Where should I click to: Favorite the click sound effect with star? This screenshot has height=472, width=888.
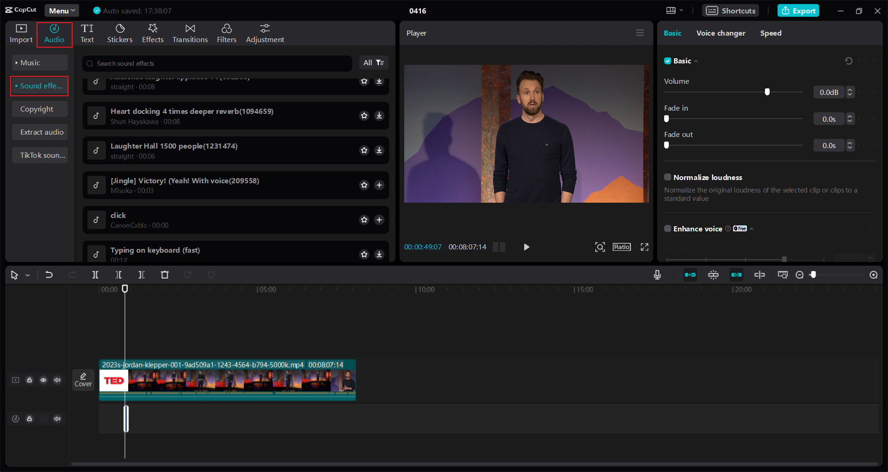364,220
